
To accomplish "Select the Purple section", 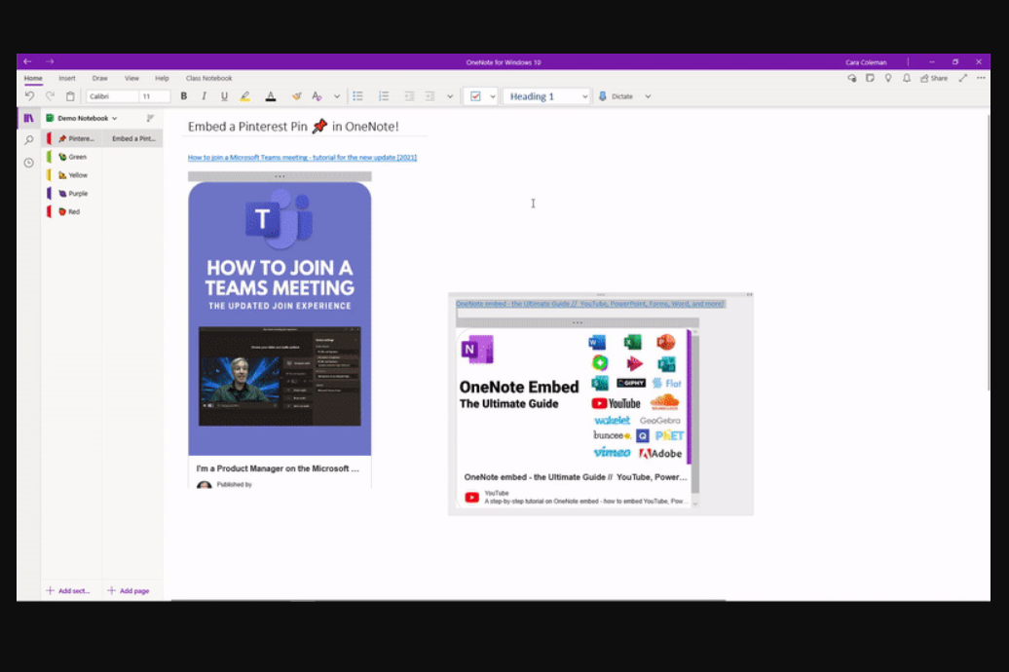I will click(x=72, y=193).
